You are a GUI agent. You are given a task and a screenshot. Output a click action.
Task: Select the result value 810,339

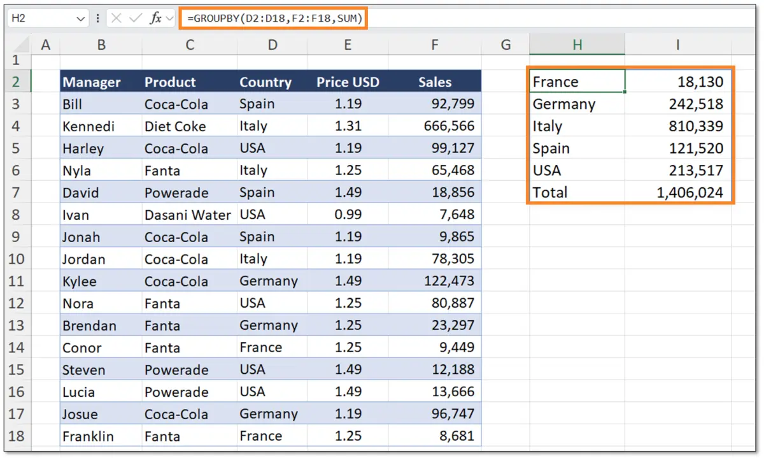(678, 126)
